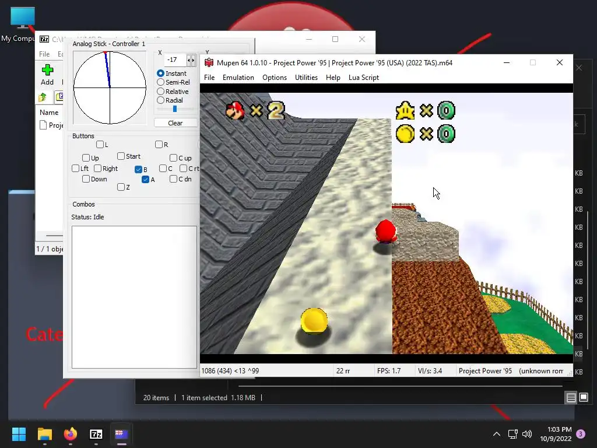The image size is (597, 448).
Task: Click inside the analog stick circle
Action: (110, 87)
